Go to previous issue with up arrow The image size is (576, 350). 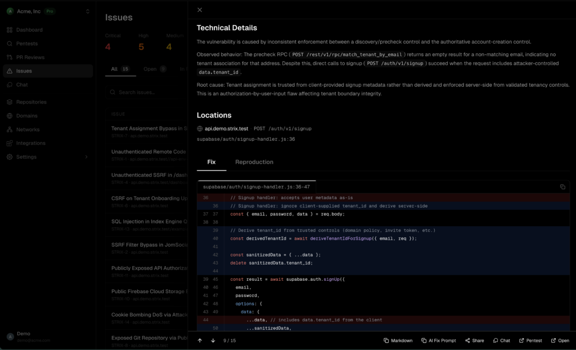coord(200,340)
